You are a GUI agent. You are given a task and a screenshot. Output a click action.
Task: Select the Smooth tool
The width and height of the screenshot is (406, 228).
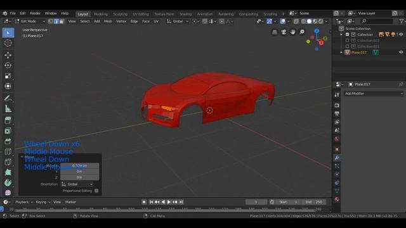coord(8,193)
